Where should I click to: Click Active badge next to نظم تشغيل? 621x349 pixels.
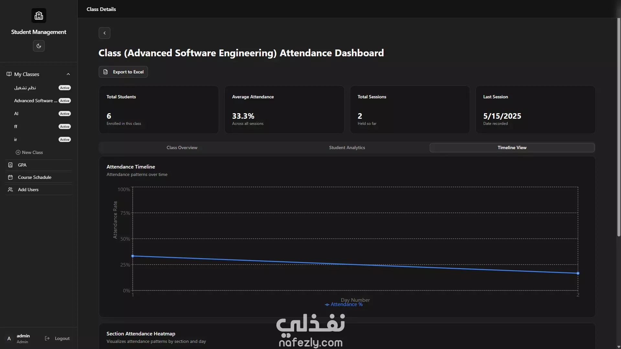pos(65,88)
